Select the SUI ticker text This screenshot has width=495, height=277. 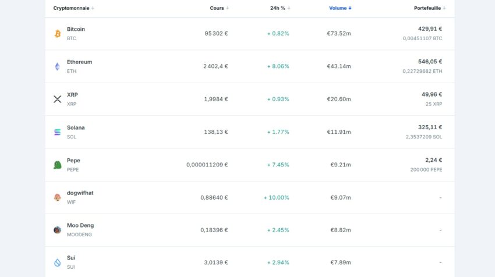pos(70,267)
